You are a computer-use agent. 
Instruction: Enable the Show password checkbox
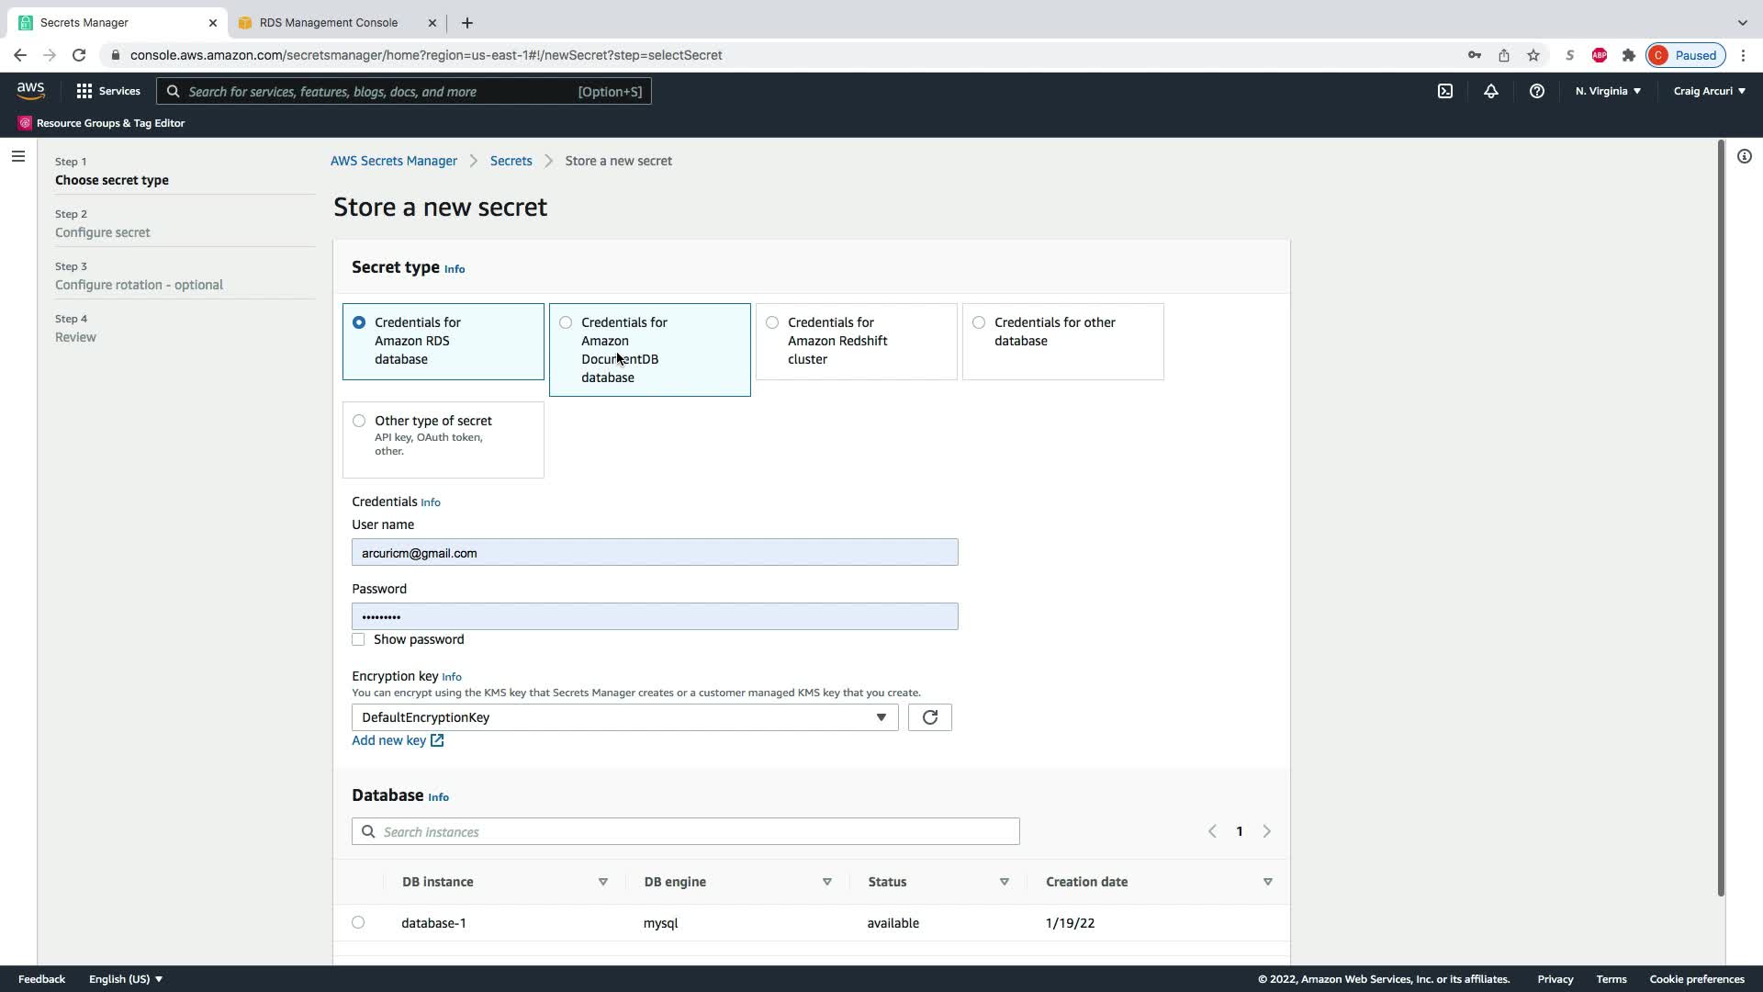click(x=358, y=639)
